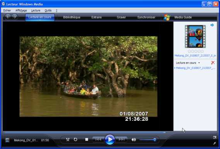Toggle repeat mode icon
Viewport: 220px width, 149px height.
pyautogui.click(x=76, y=139)
